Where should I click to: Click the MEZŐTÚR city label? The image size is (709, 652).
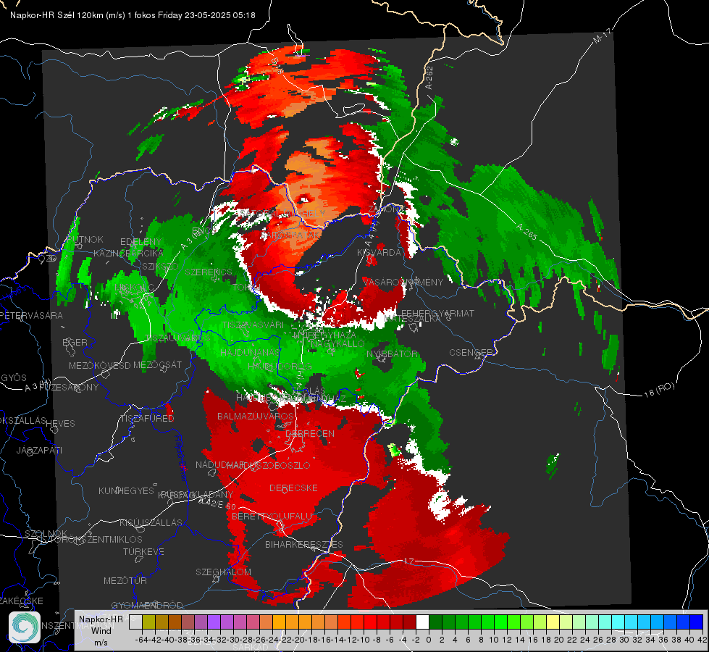coord(125,580)
